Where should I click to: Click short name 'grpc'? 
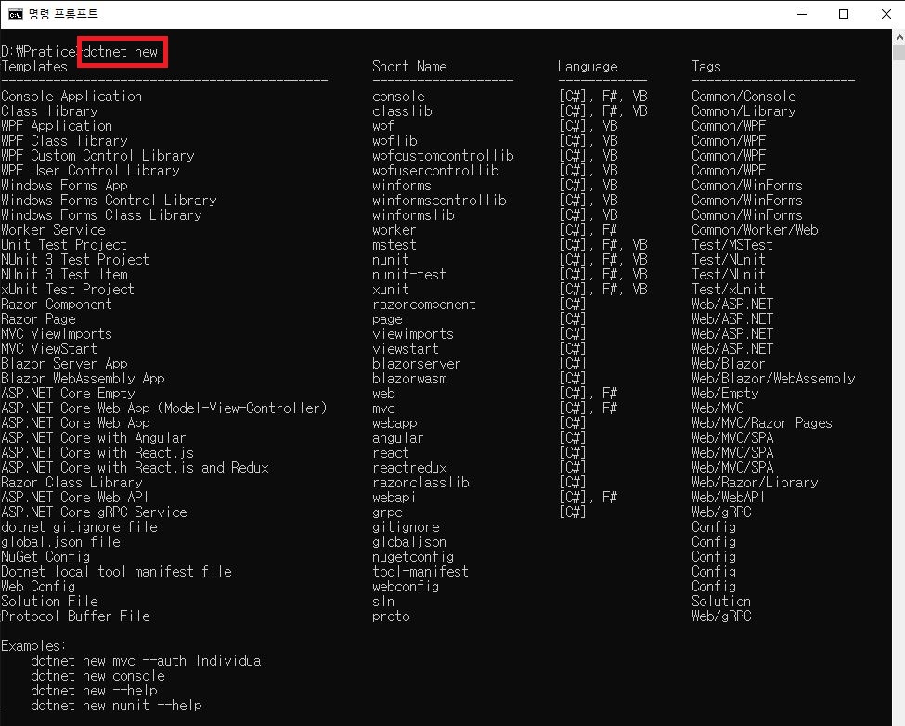pyautogui.click(x=387, y=512)
